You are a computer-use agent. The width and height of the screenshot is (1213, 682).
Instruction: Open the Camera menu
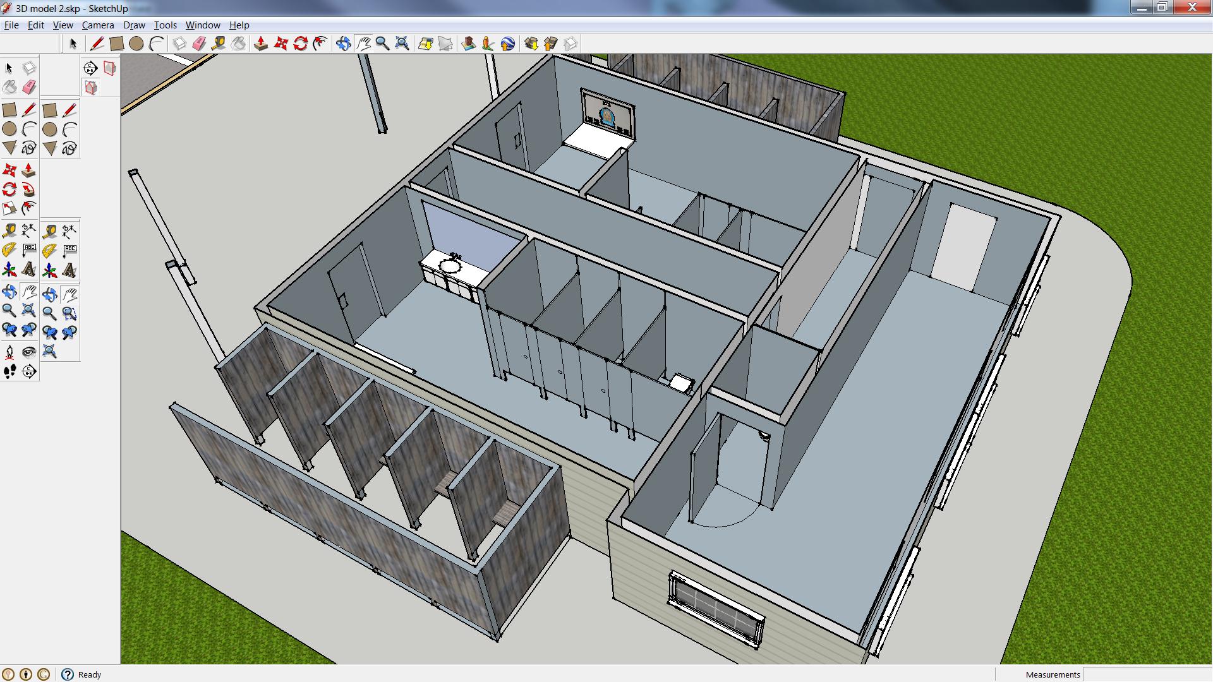[x=98, y=25]
